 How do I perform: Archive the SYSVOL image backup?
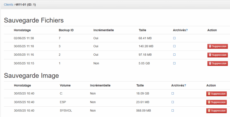pos(172,110)
